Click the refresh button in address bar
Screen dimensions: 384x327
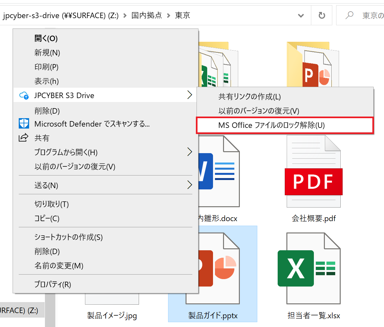coord(322,15)
